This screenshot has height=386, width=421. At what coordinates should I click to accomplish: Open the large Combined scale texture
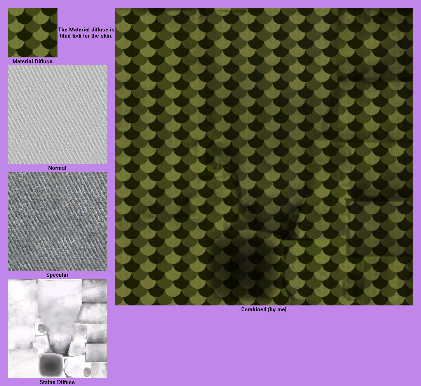tap(264, 157)
